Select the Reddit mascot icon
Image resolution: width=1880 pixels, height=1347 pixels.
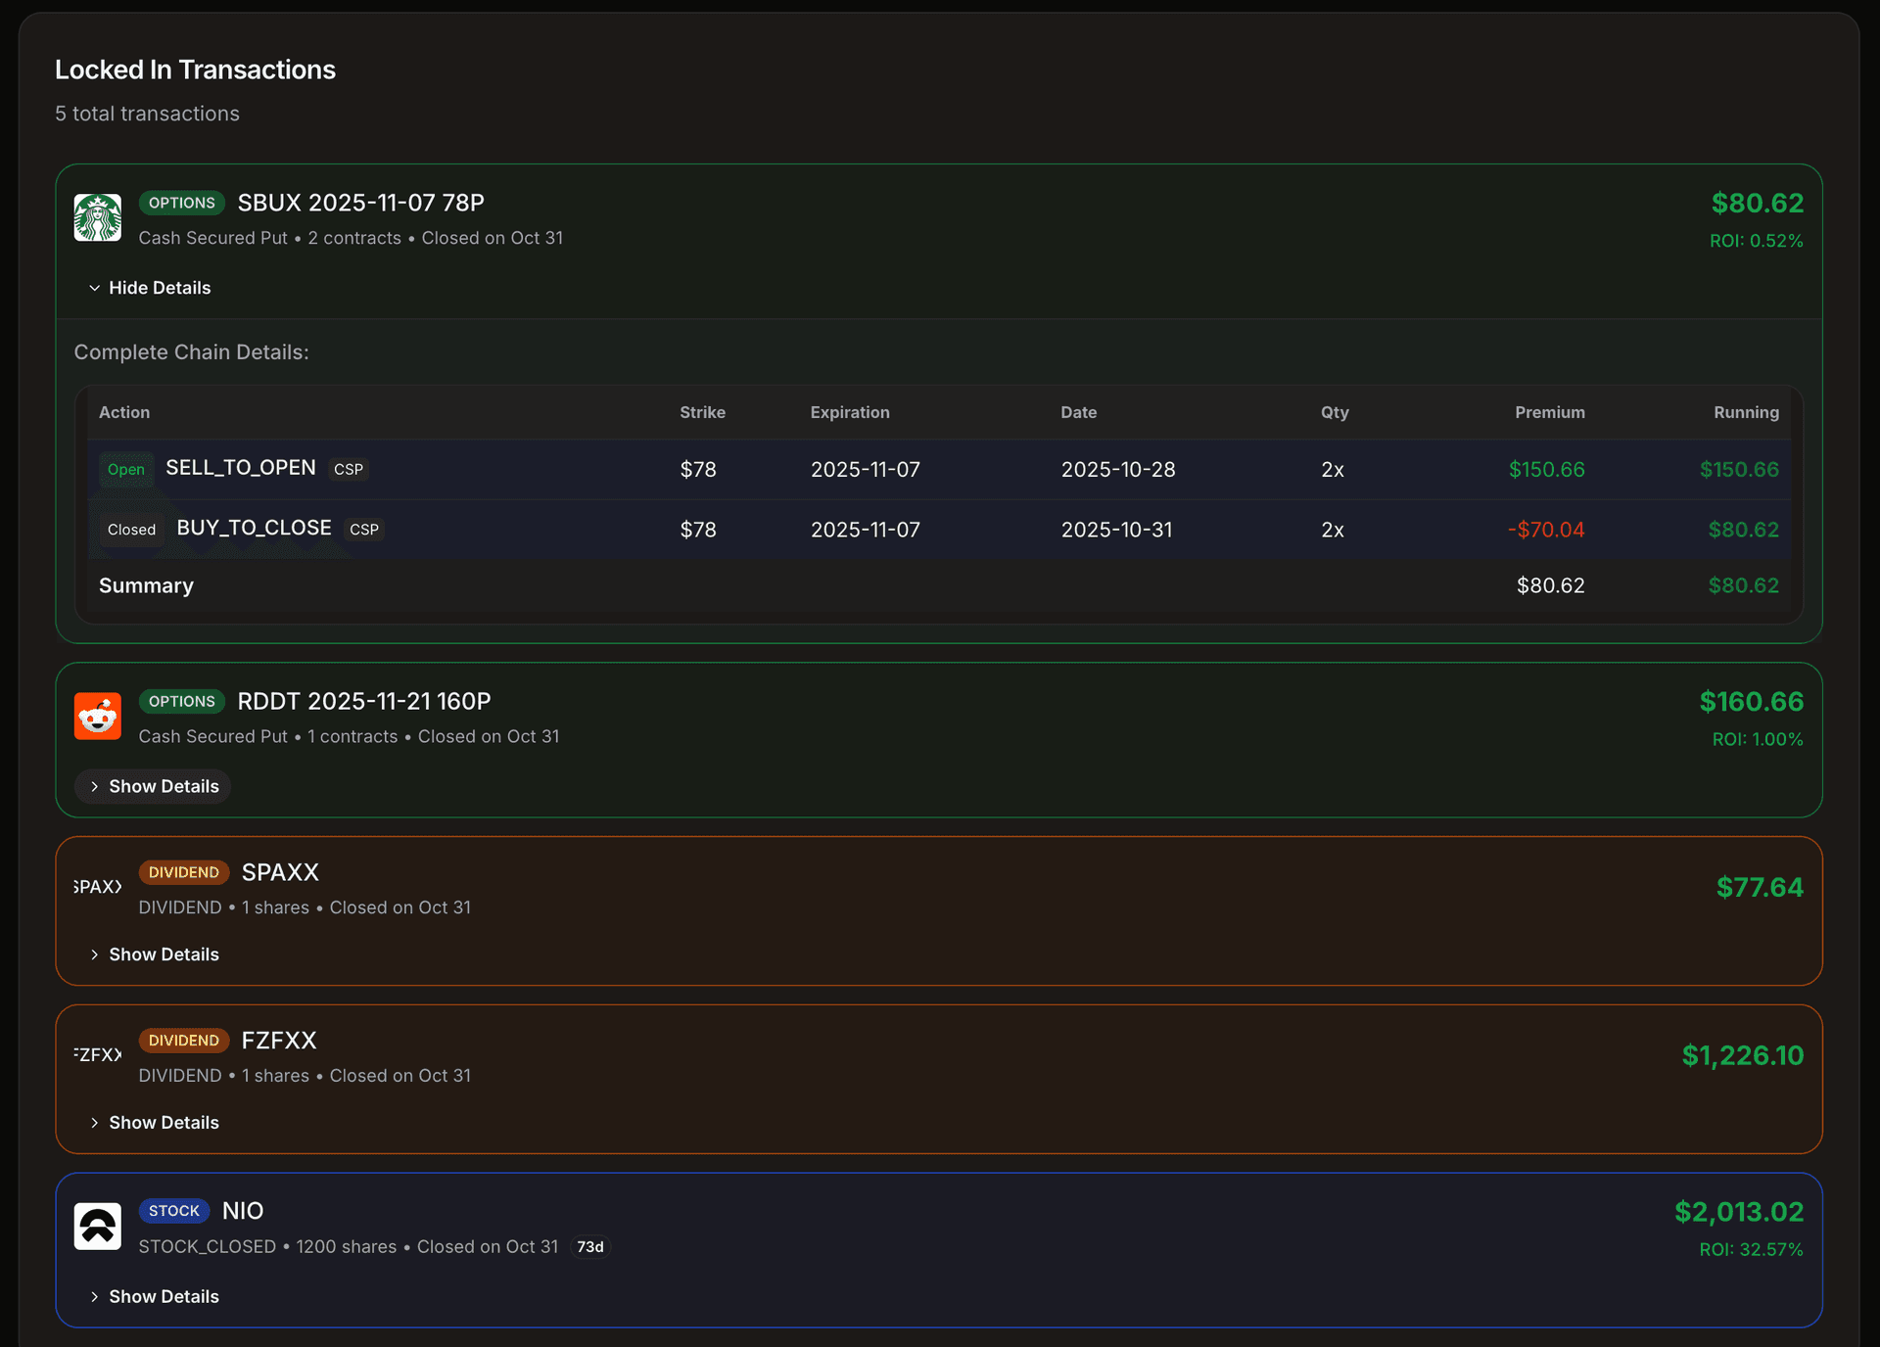click(x=97, y=716)
